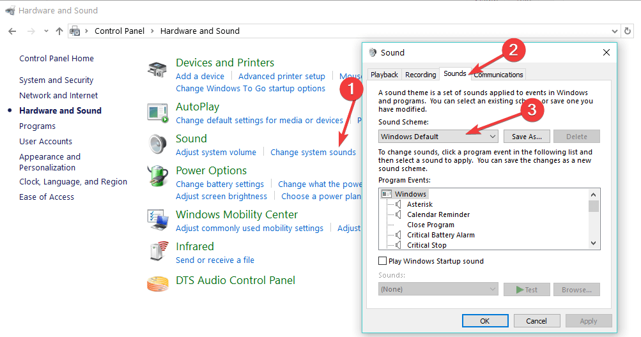This screenshot has height=337, width=641.
Task: Click chevron before Control Panel in breadcrumb
Action: click(86, 31)
